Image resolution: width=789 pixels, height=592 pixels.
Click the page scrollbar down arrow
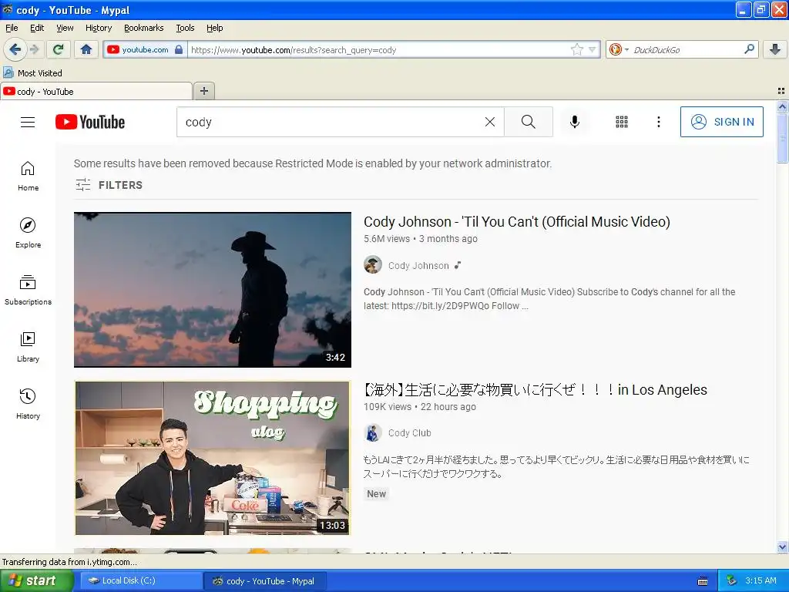coord(782,547)
